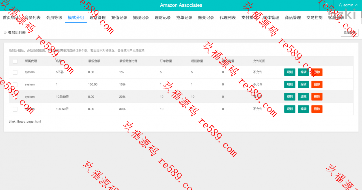Click 删除 on the group named 1

[x=317, y=85]
